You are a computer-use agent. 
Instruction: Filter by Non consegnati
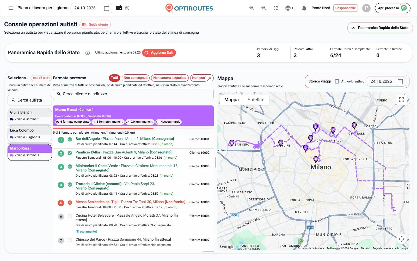click(136, 78)
